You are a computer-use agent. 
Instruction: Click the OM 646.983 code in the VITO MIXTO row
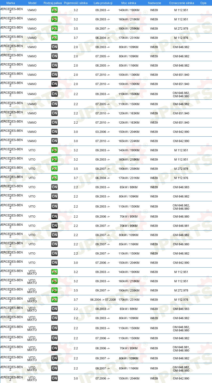181,309
